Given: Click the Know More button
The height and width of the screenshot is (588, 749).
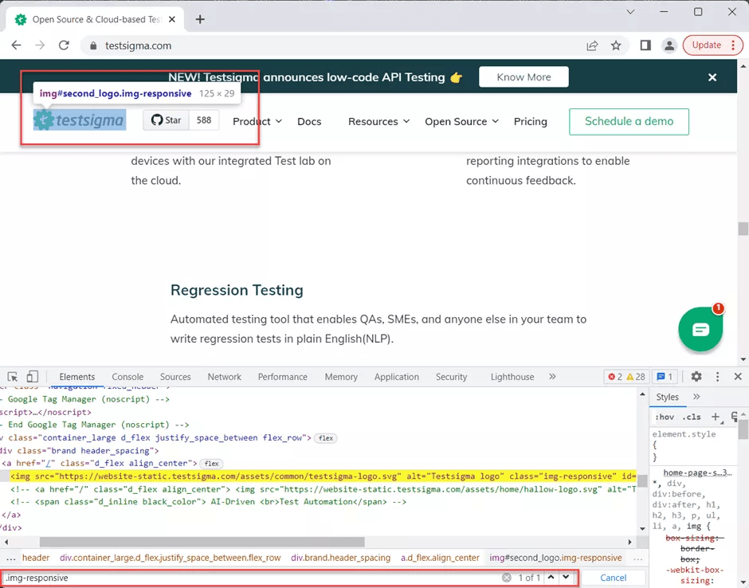Looking at the screenshot, I should [x=524, y=77].
